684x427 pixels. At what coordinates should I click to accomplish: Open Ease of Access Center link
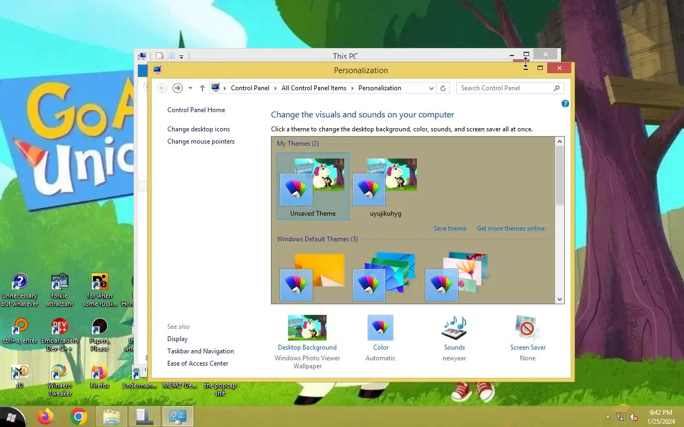pos(198,363)
